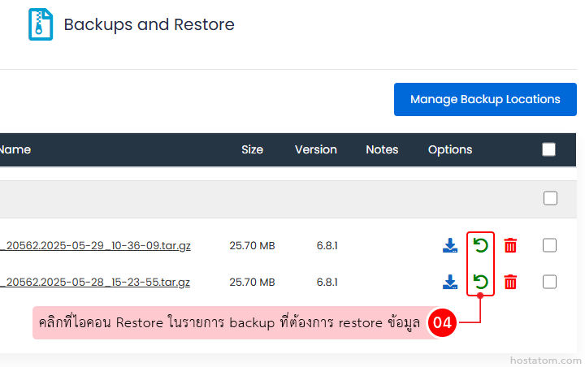Open the 2025-05-29_10-36-09.tar.gz file link

[x=96, y=245]
